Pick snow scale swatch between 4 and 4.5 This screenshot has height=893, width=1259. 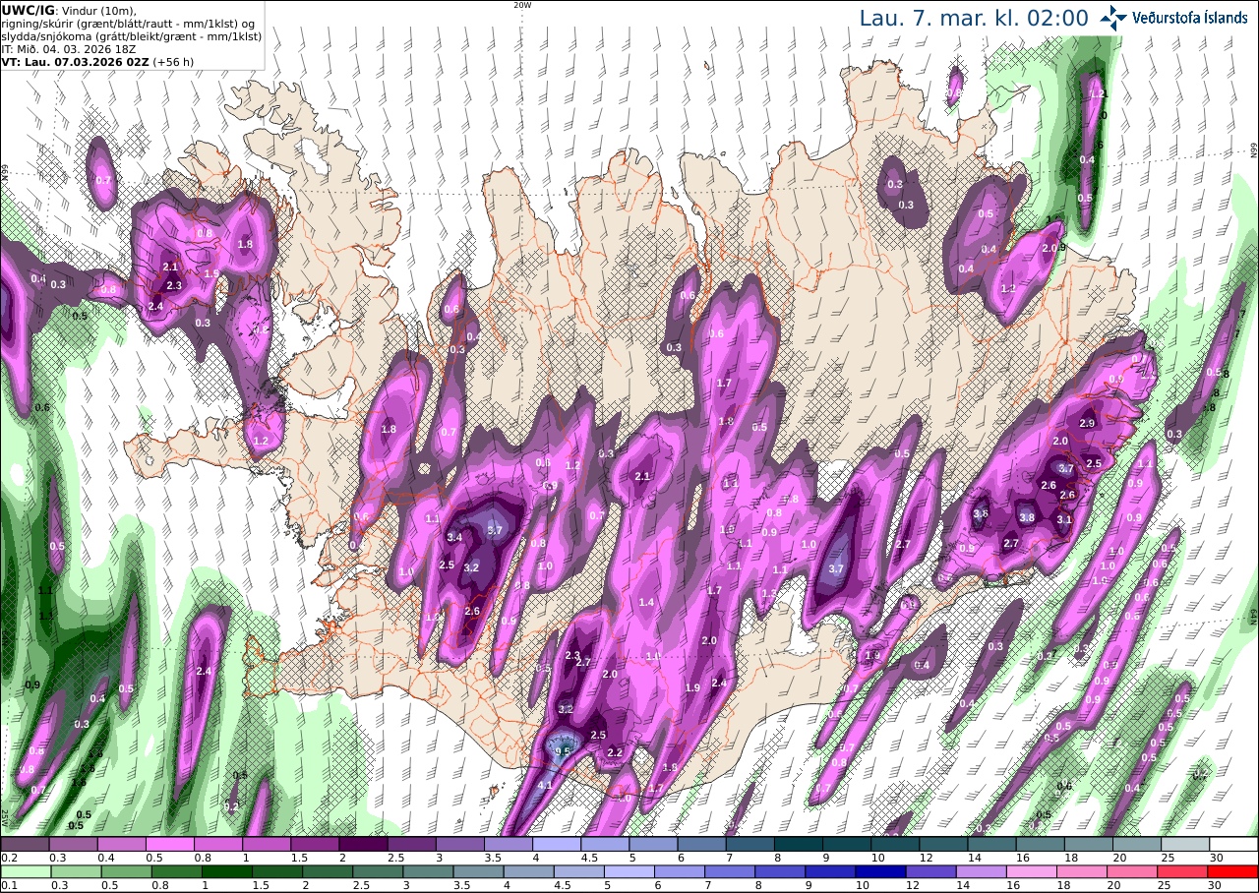tap(557, 844)
